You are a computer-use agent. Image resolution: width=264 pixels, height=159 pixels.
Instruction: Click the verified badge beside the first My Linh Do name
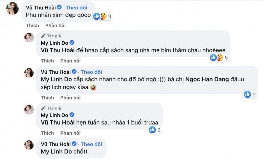click(72, 43)
